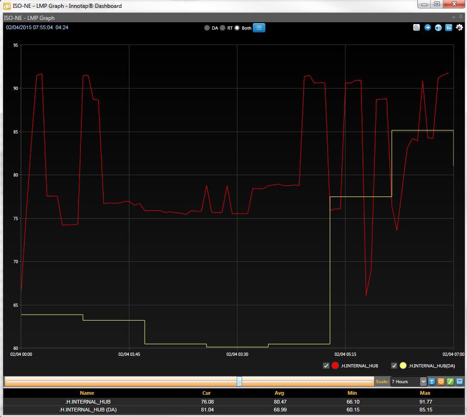
Task: Click the ISO-NE - LMP Graph panel title
Action: pos(29,18)
